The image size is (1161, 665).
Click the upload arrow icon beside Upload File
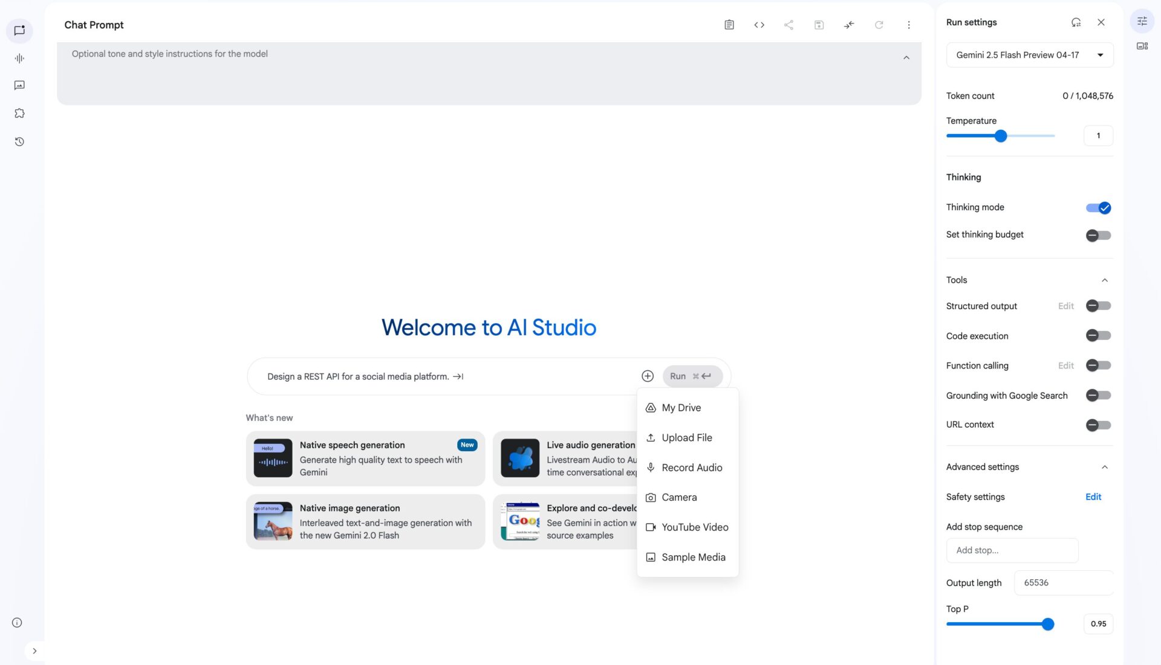[x=651, y=438]
